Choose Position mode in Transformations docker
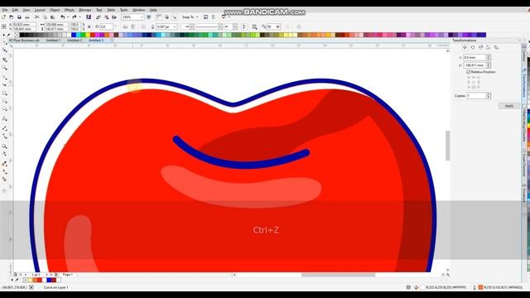Image resolution: width=530 pixels, height=298 pixels. 465,47
